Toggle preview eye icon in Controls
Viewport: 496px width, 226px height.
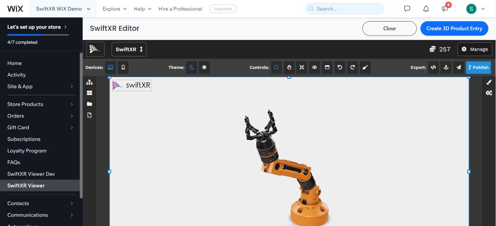click(314, 67)
